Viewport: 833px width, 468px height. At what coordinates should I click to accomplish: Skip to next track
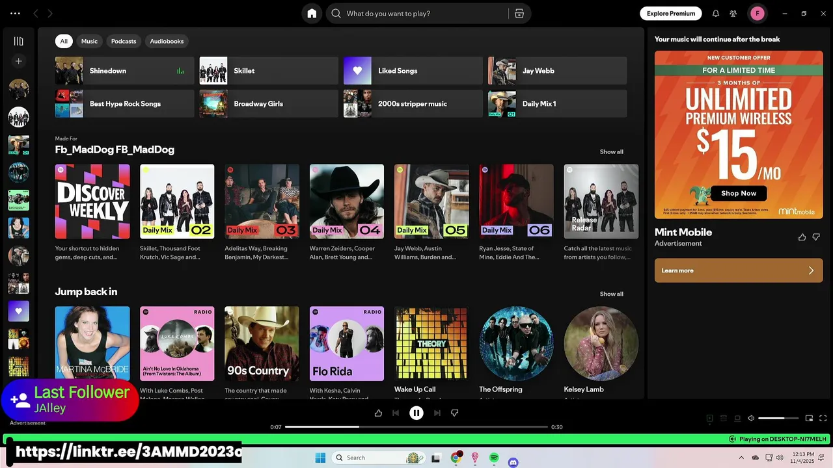coord(437,413)
